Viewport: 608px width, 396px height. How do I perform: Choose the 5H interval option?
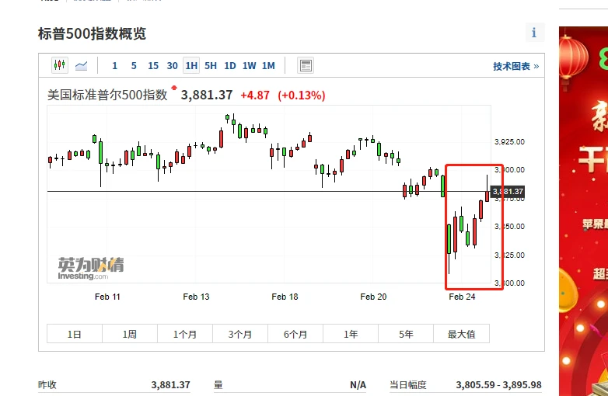tap(211, 66)
